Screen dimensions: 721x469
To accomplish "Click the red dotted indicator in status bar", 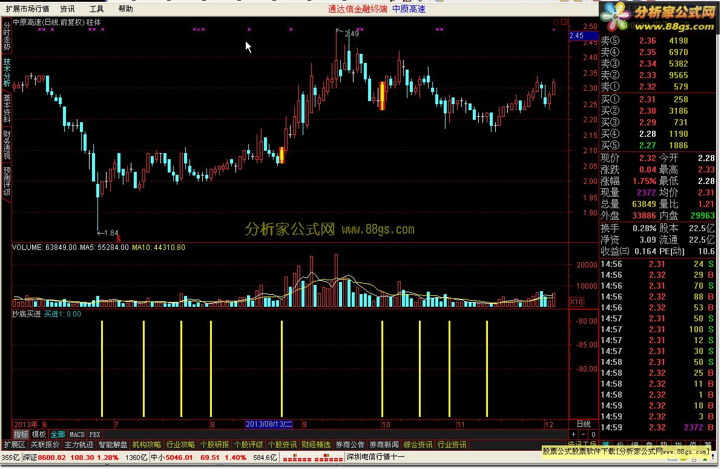I will (313, 458).
